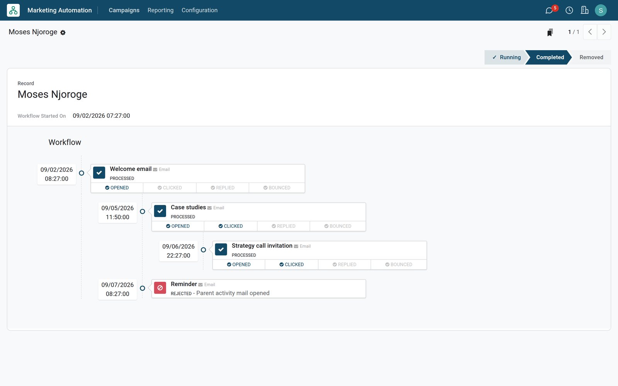
Task: Click BOUNCED on the Welcome email
Action: pos(277,188)
